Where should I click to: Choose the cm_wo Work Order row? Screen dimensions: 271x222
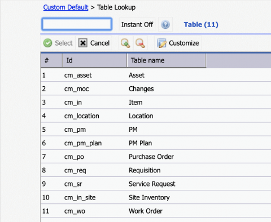click(x=156, y=211)
